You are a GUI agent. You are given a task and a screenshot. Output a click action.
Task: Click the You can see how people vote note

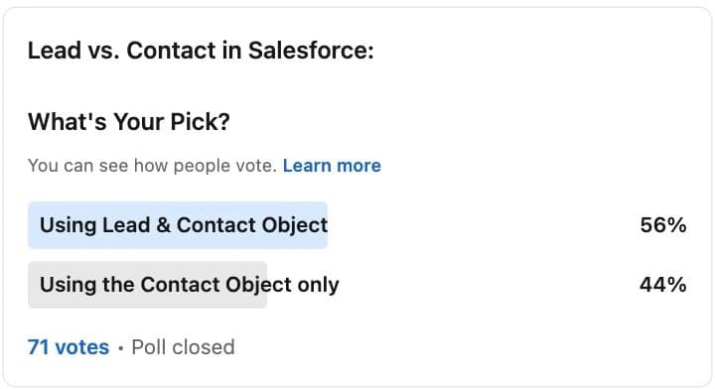[152, 166]
